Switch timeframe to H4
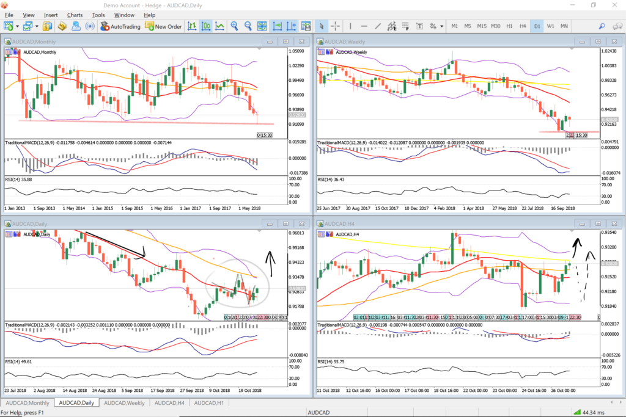 click(x=523, y=26)
